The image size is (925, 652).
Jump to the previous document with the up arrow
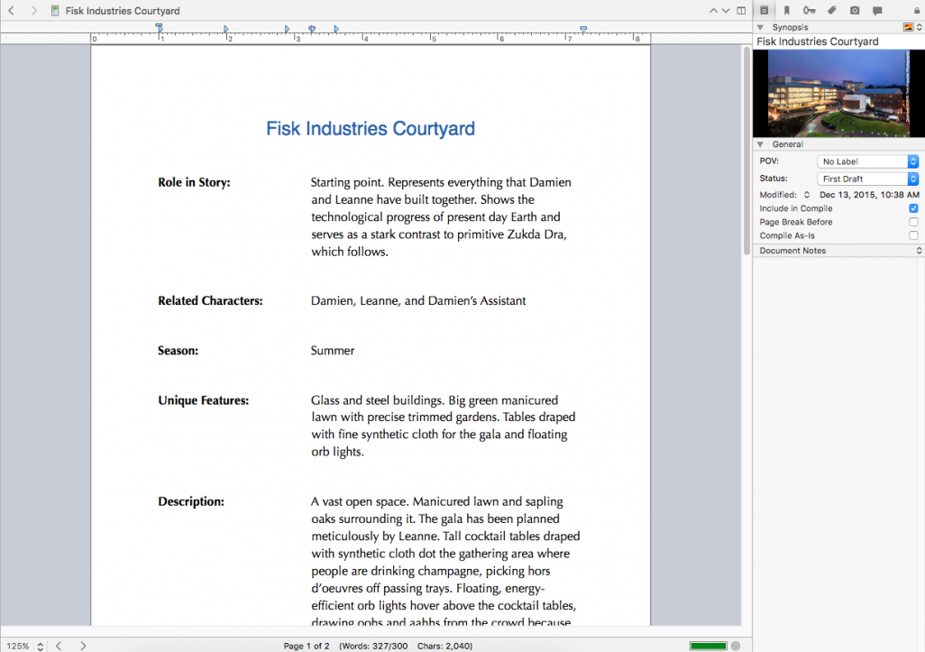[x=713, y=11]
